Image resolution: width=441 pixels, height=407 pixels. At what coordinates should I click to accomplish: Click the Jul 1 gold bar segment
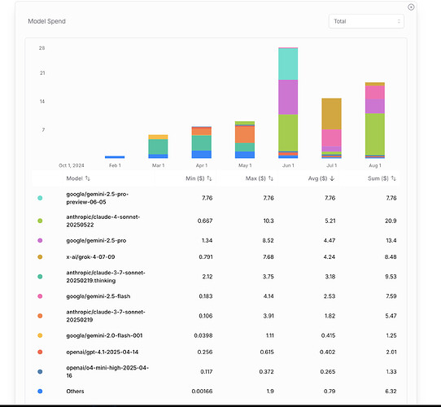click(332, 114)
